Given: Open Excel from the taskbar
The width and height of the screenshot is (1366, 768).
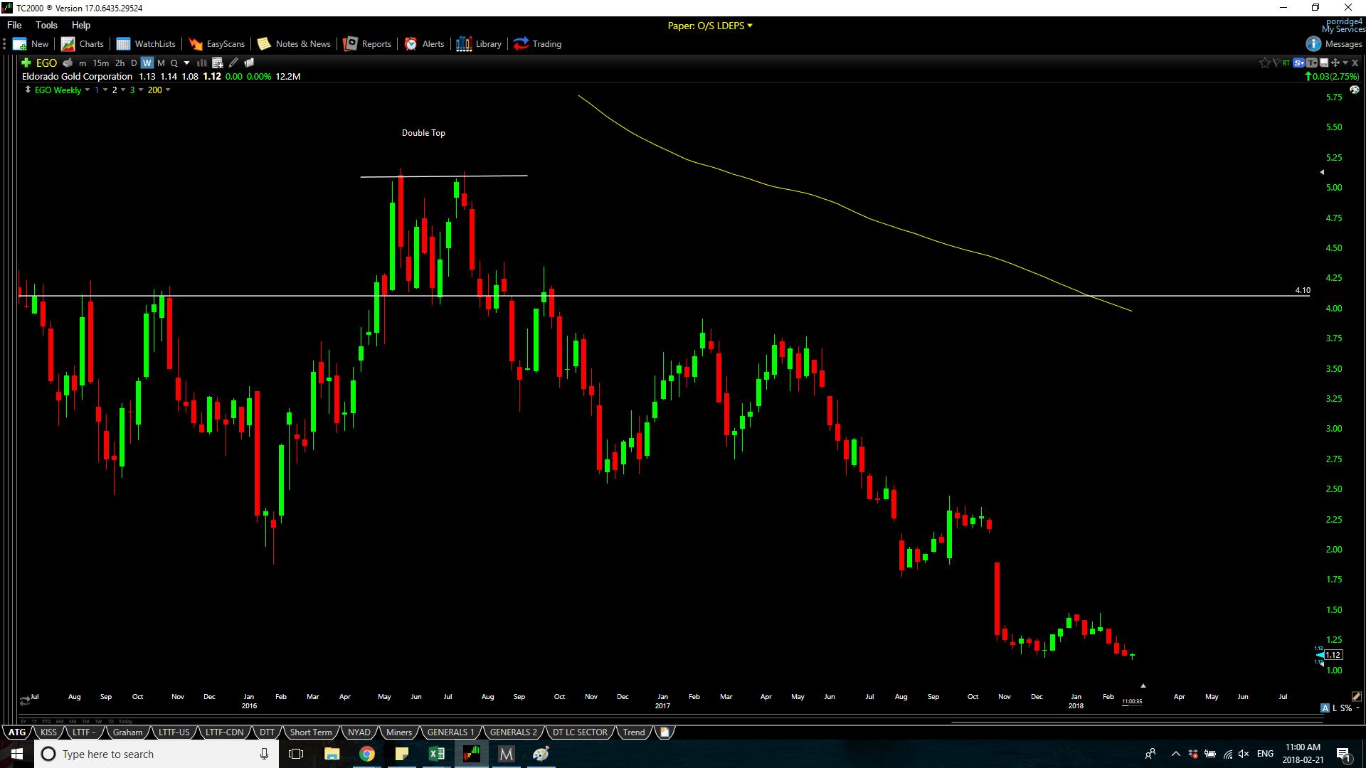Looking at the screenshot, I should (437, 754).
